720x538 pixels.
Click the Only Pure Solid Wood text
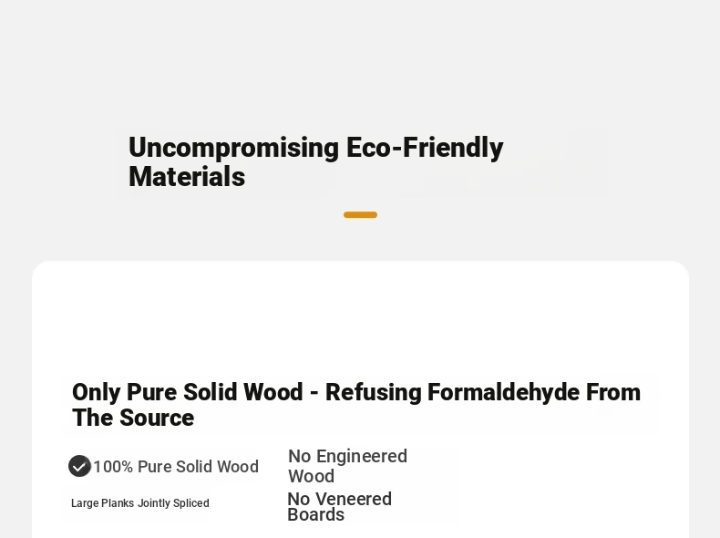188,393
